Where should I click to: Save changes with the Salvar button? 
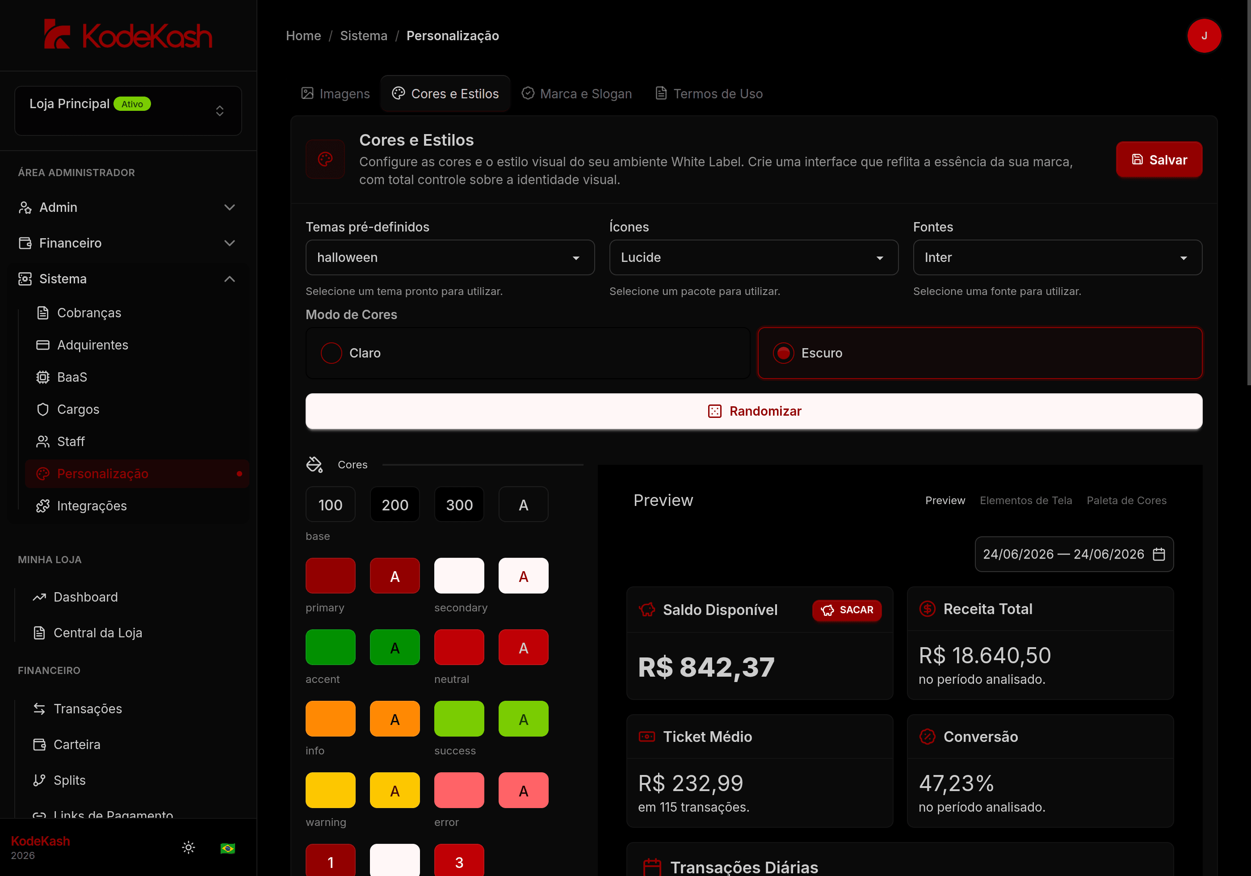1159,160
